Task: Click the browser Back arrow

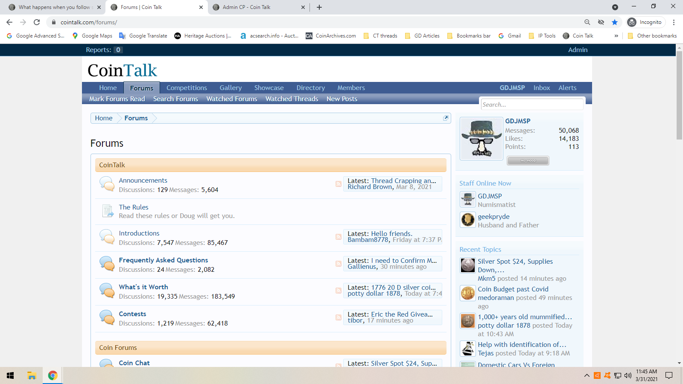Action: [9, 22]
